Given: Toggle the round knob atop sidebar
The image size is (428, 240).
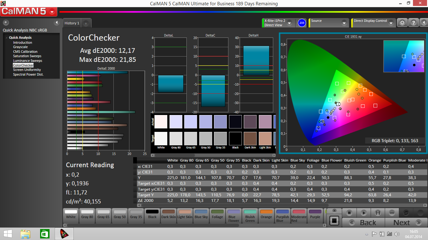Looking at the screenshot, I should (6, 22).
